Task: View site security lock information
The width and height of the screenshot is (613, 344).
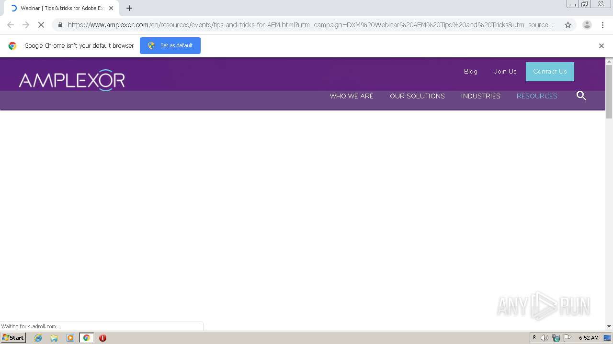Action: [60, 25]
